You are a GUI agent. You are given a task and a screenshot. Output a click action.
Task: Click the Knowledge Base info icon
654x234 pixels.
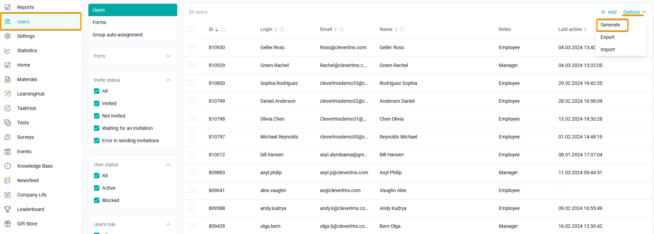(x=8, y=166)
